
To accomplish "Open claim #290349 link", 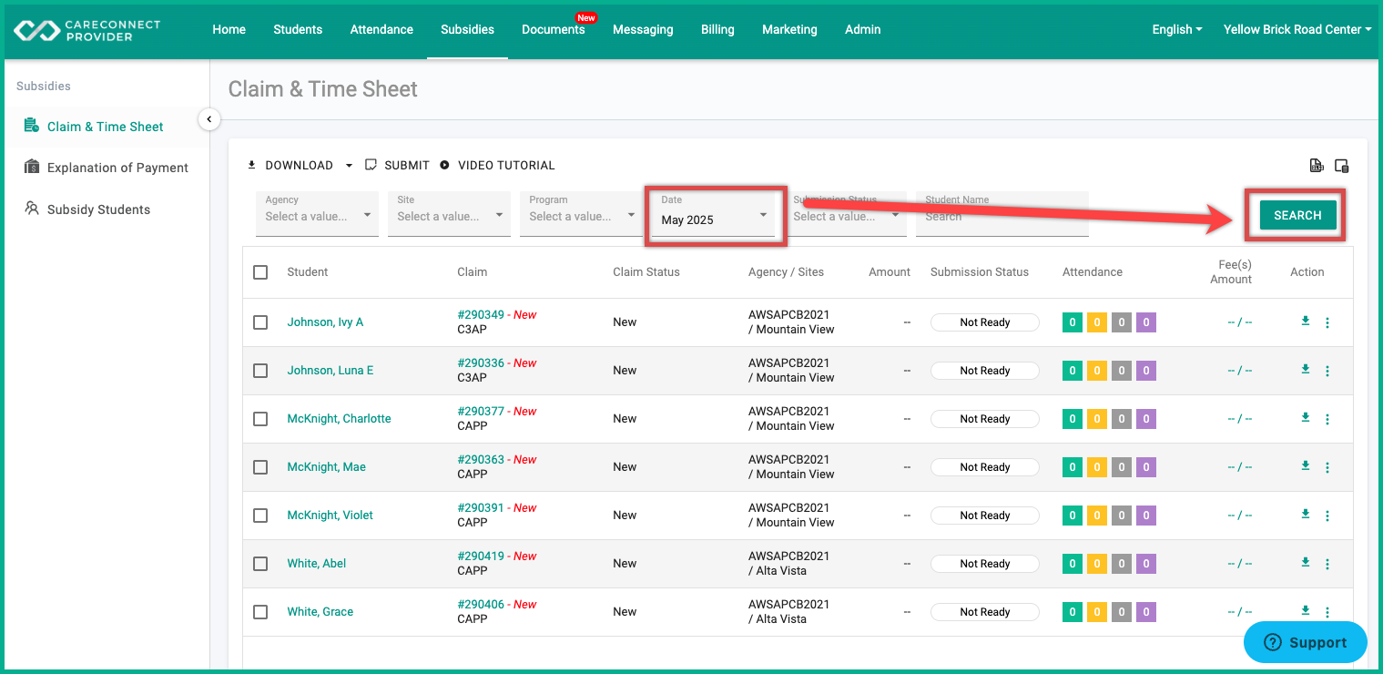I will point(481,315).
